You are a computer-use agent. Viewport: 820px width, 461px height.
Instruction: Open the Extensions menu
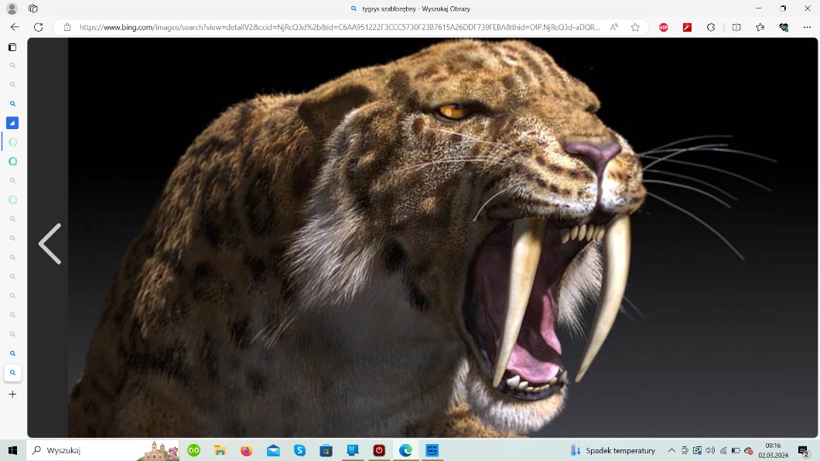point(711,27)
